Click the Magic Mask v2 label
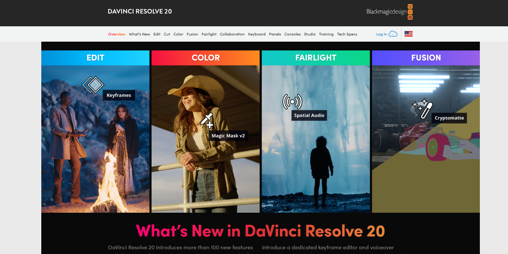The width and height of the screenshot is (508, 254). click(x=228, y=136)
